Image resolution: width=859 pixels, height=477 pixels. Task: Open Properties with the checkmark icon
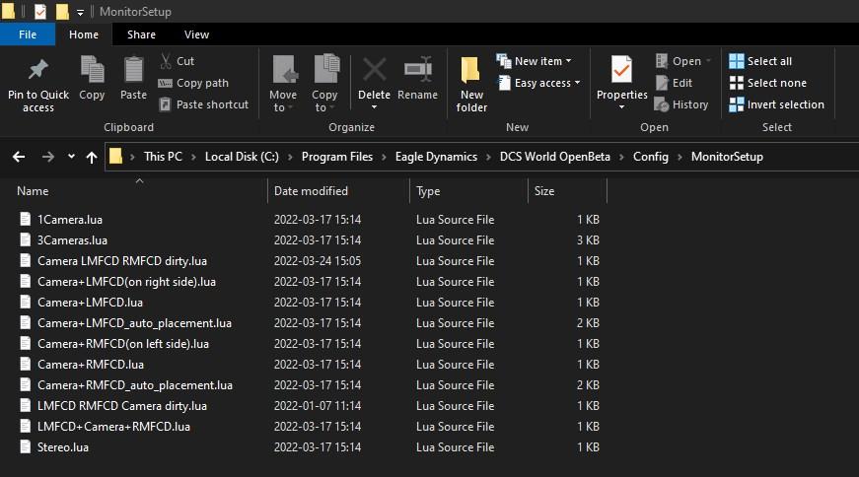[x=621, y=70]
